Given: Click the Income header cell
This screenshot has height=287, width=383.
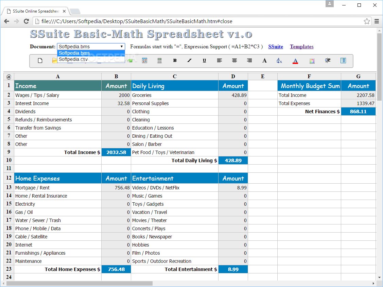Looking at the screenshot, I should tap(58, 86).
